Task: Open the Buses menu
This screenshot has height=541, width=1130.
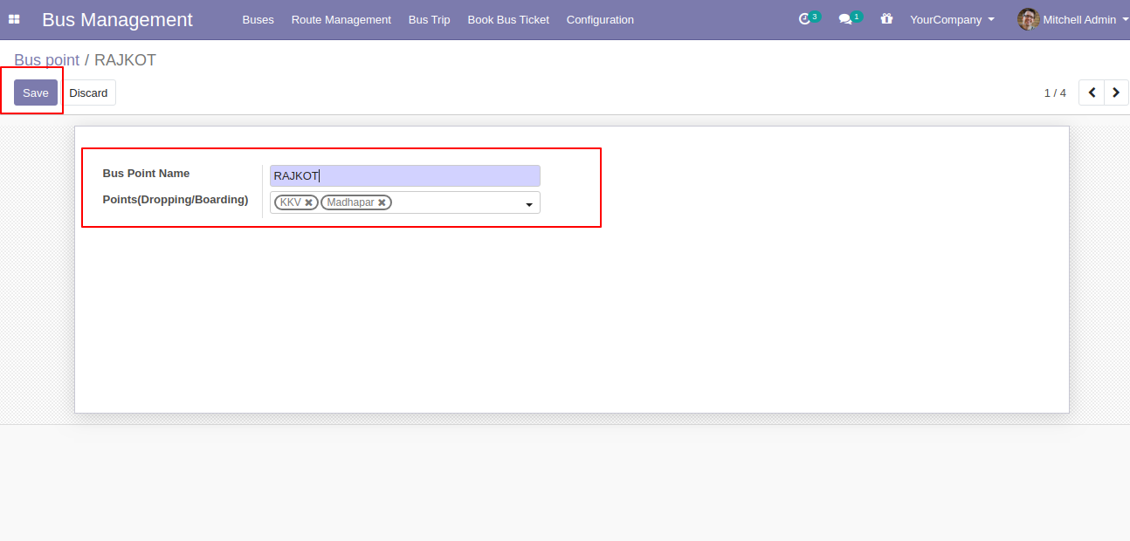Action: 258,19
